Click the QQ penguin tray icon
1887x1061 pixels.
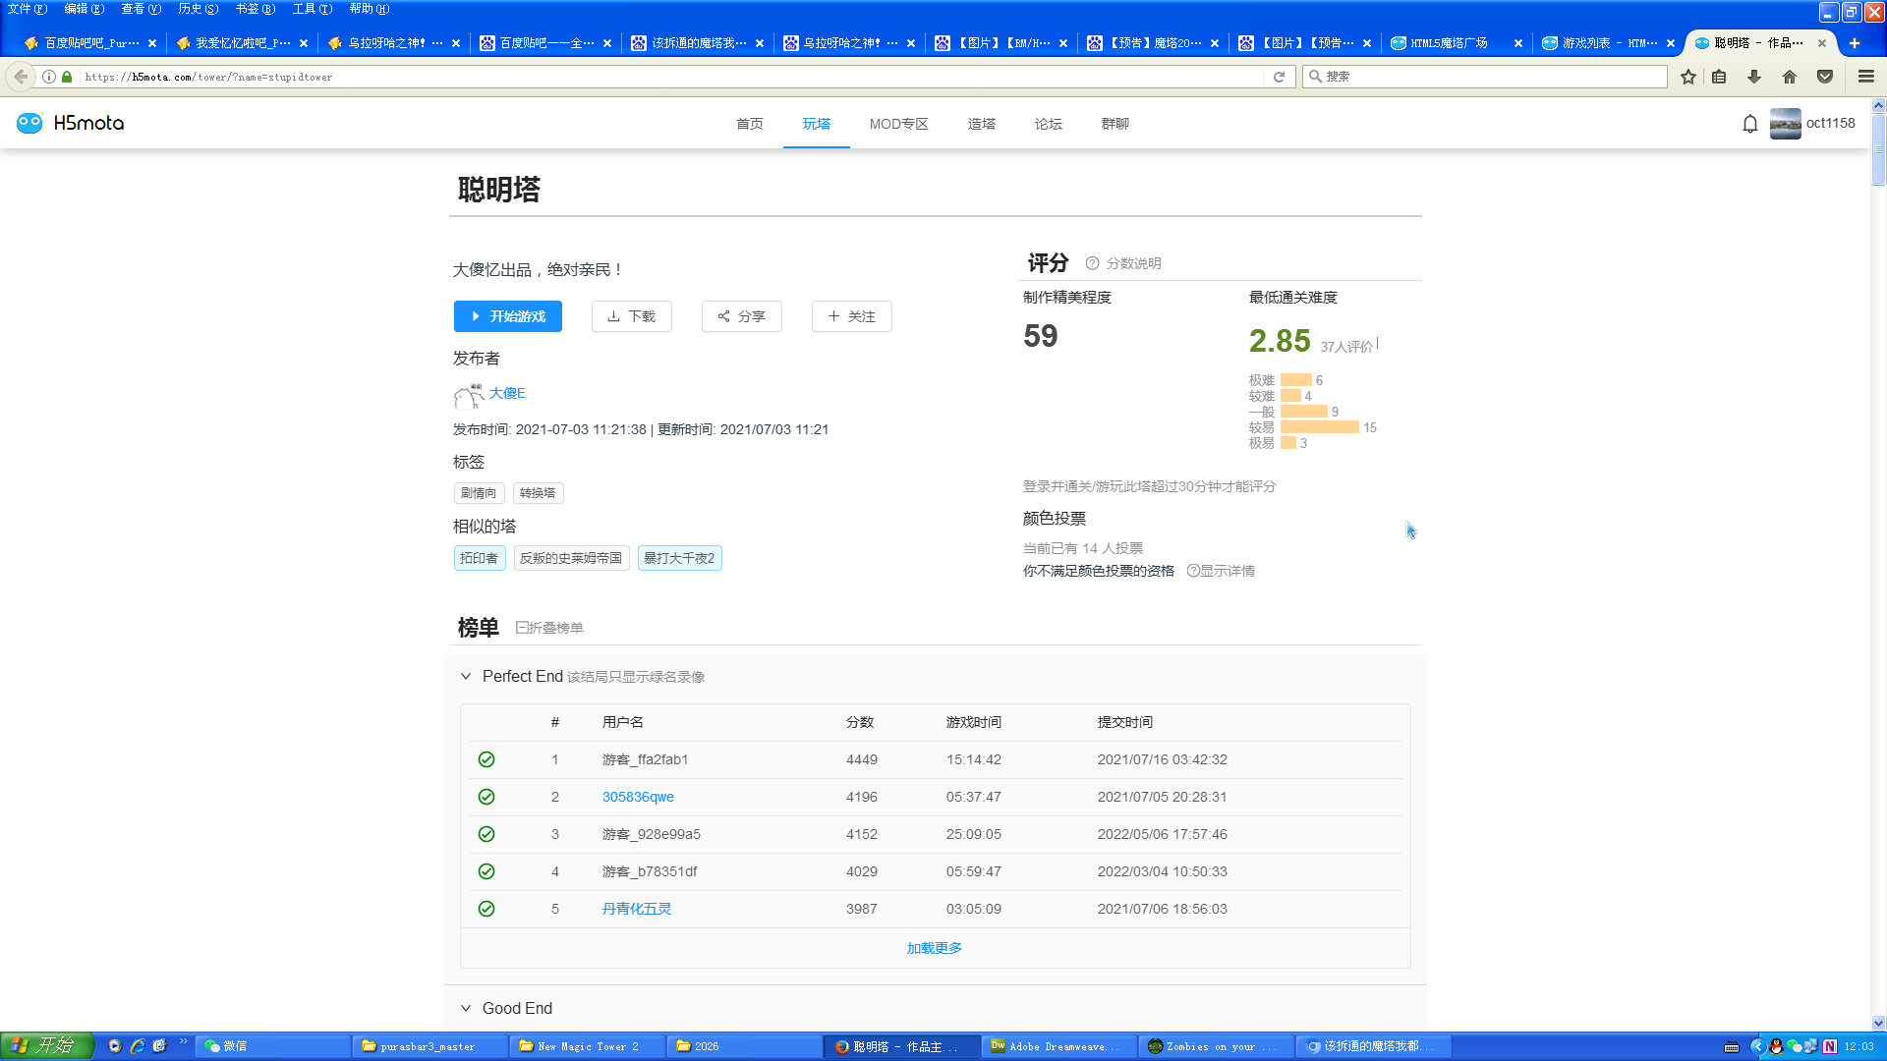(x=1776, y=1046)
